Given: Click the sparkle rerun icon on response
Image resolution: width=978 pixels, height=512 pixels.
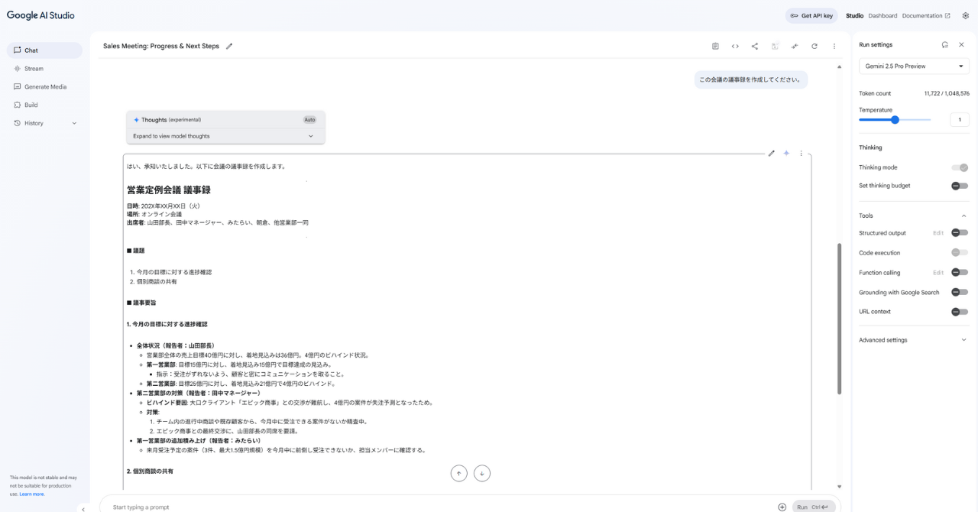Looking at the screenshot, I should 786,154.
